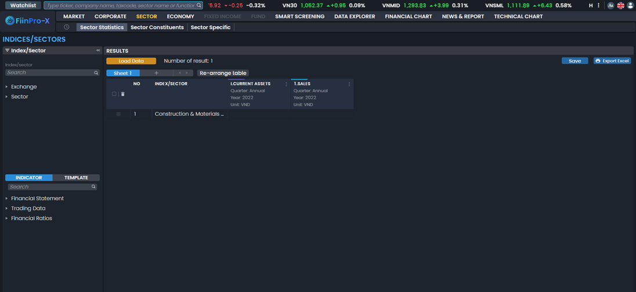The width and height of the screenshot is (636, 292).
Task: Open the user profile icon
Action: [630, 5]
